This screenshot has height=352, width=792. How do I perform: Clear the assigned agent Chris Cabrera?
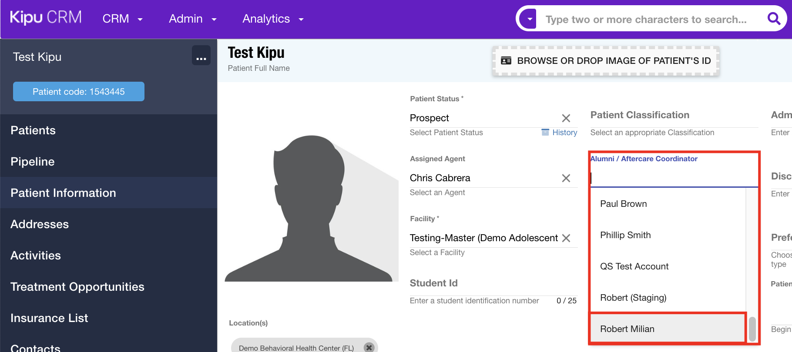(x=566, y=178)
